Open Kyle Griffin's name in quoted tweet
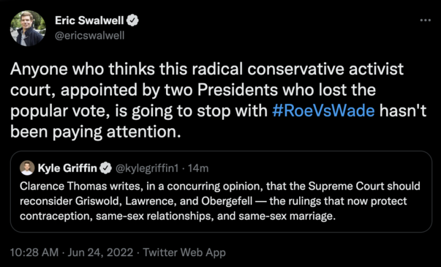 [x=68, y=168]
